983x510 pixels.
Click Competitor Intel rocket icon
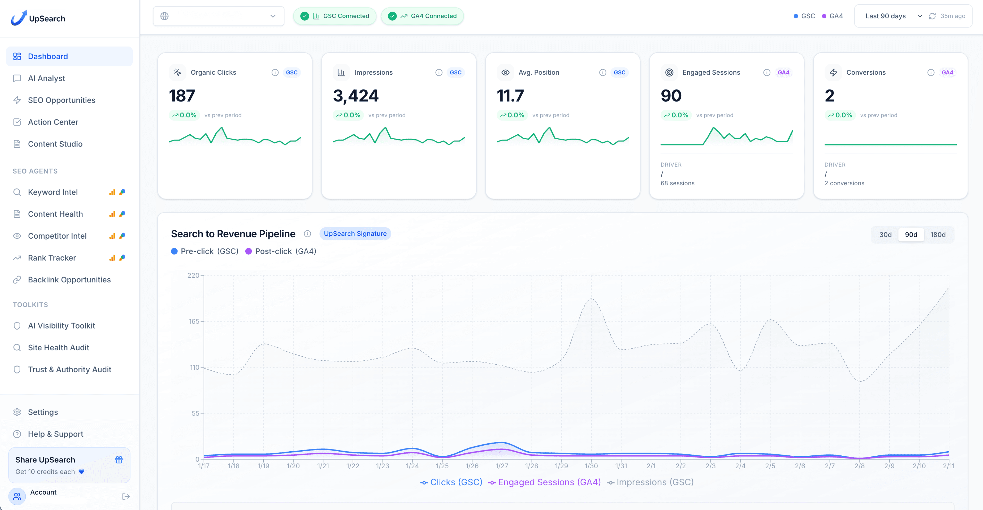pos(122,236)
